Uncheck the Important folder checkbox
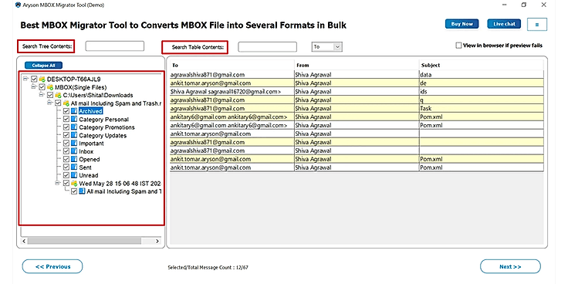This screenshot has width=568, height=284. click(66, 144)
